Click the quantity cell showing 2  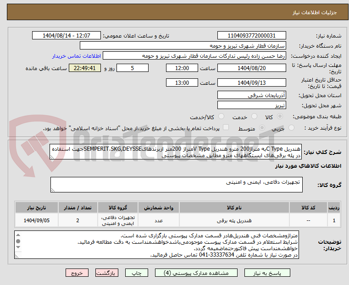pos(78,220)
